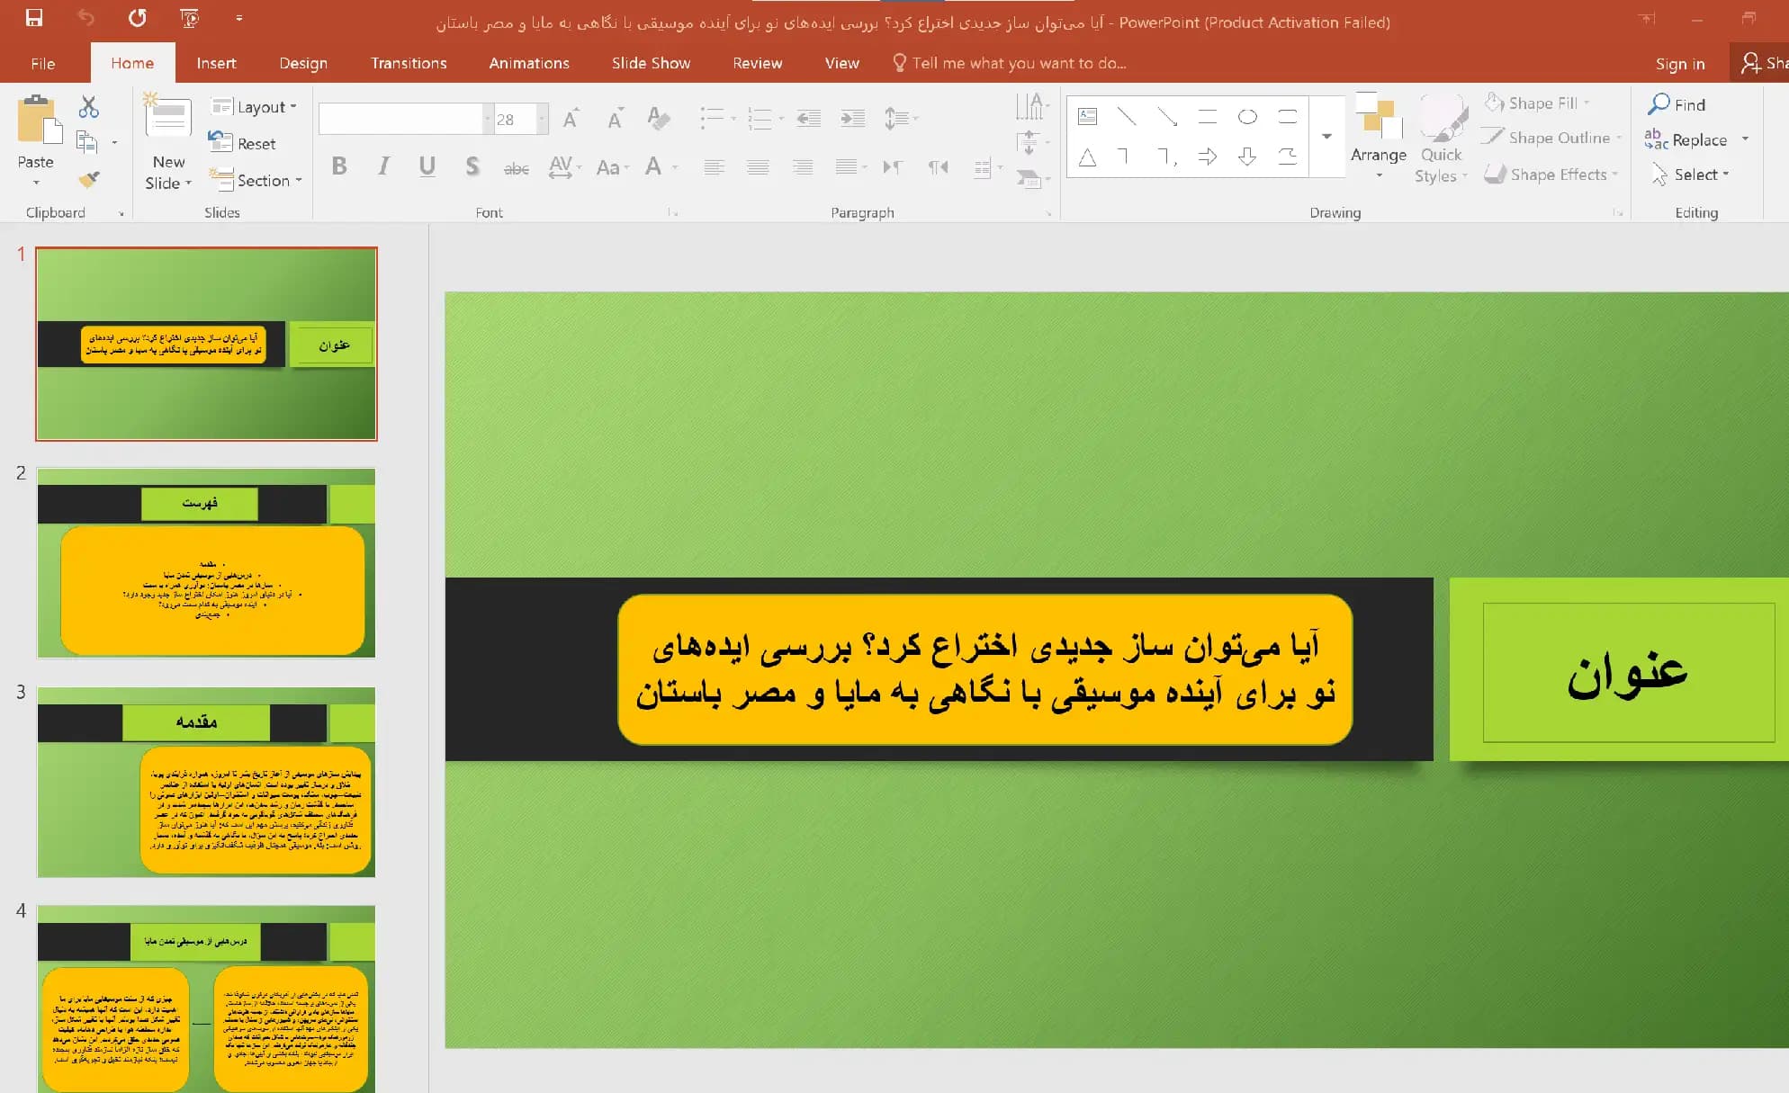Toggle text Shadow formatting
Screen dimensions: 1789x1093
pyautogui.click(x=472, y=166)
